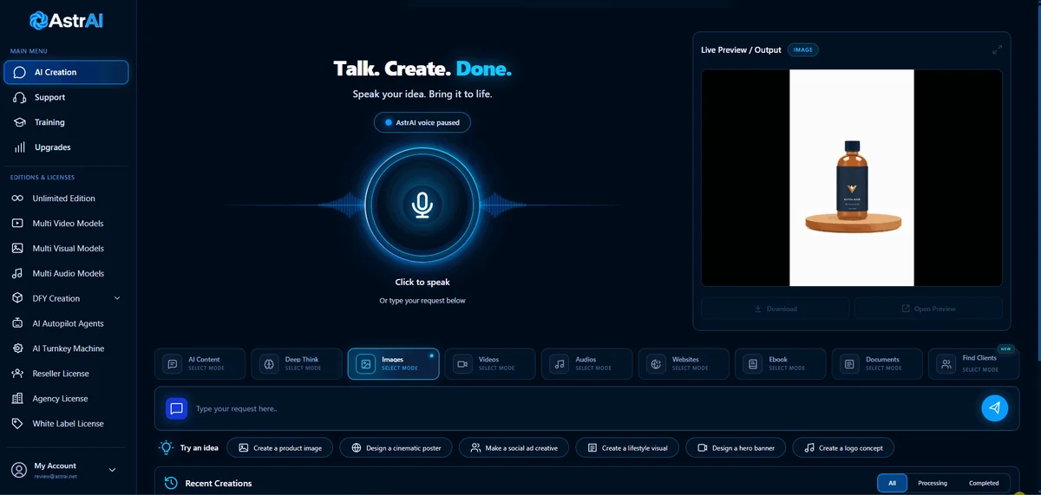Image resolution: width=1041 pixels, height=495 pixels.
Task: Select the Images mode
Action: [394, 364]
